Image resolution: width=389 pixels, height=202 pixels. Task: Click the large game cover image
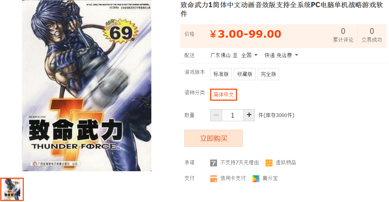point(87,86)
